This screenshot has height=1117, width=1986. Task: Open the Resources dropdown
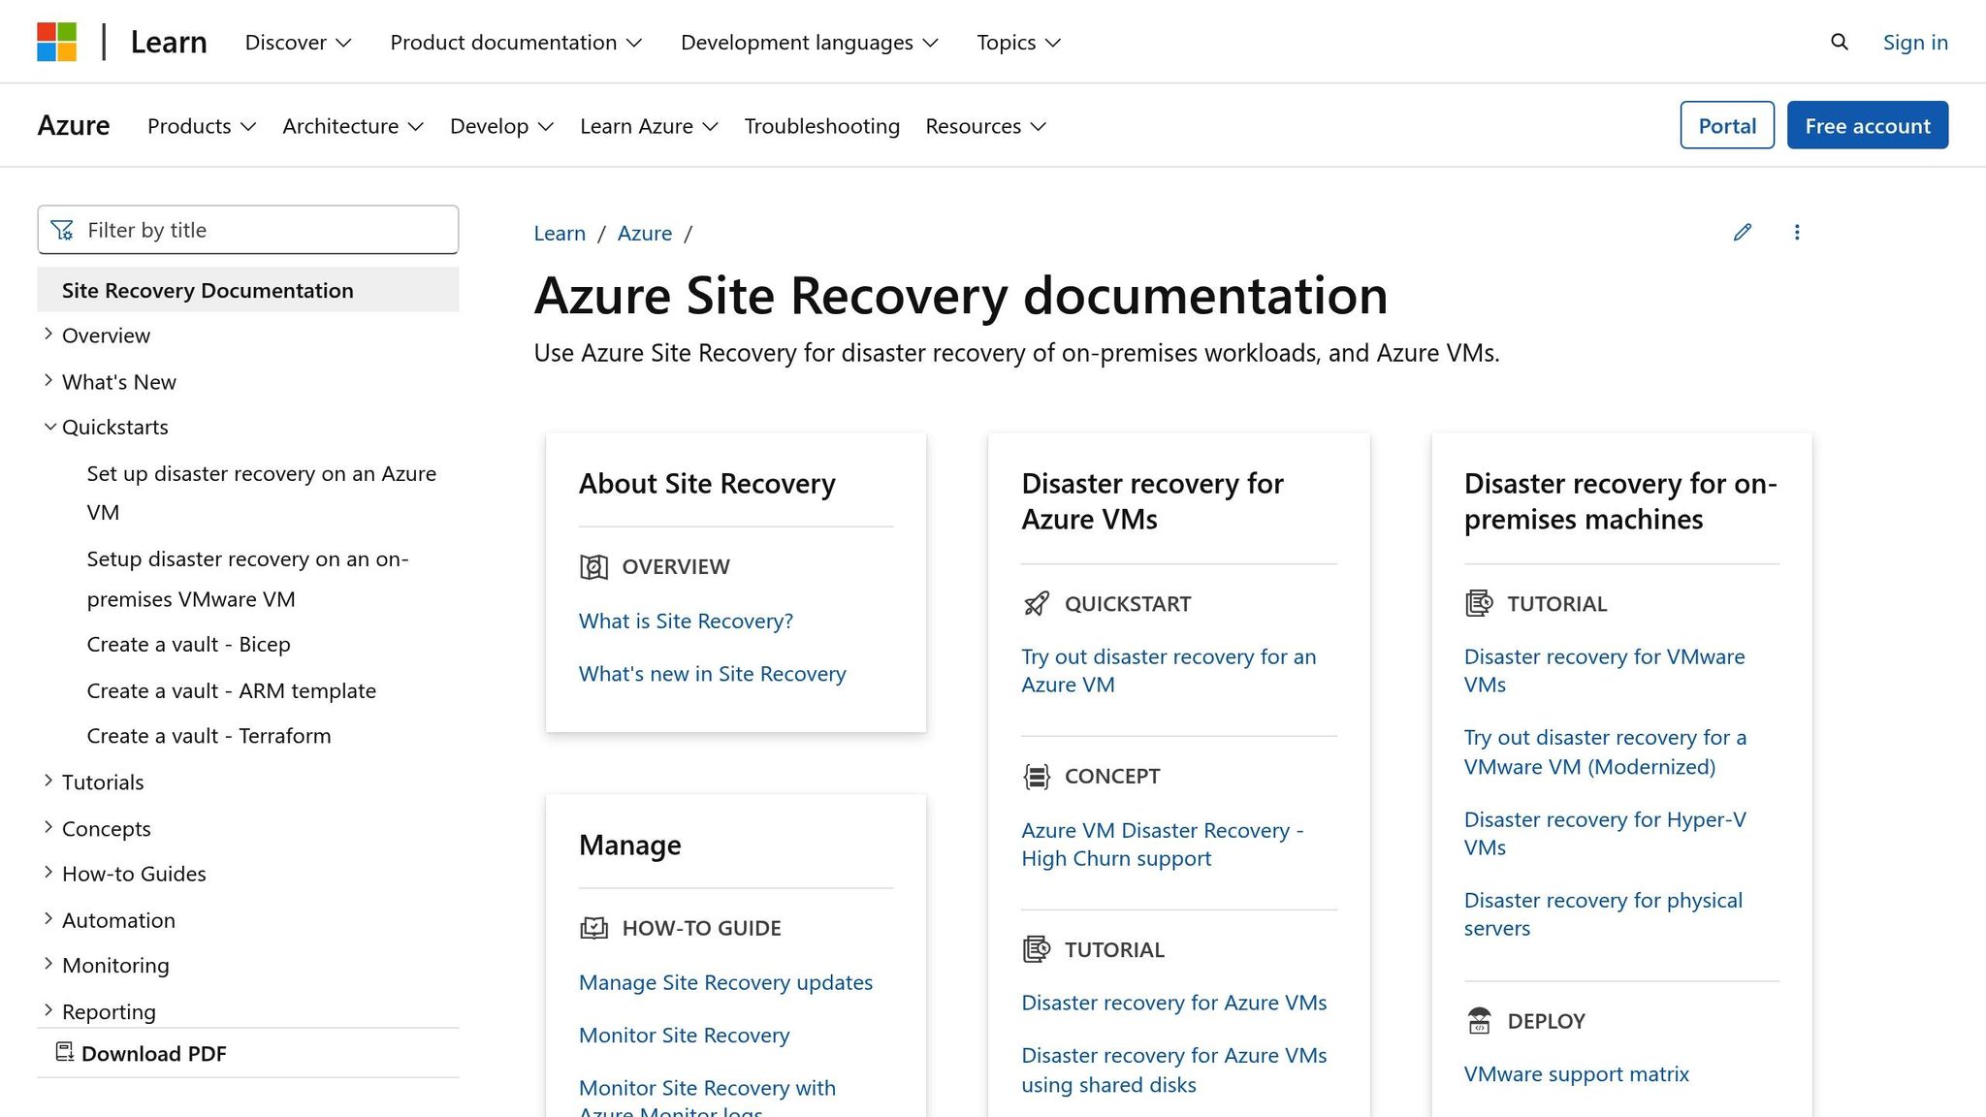click(985, 126)
